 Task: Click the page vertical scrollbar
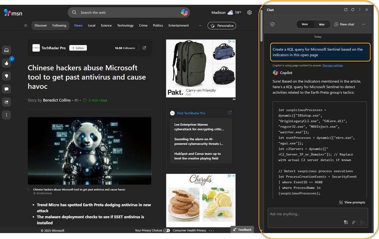(261, 25)
